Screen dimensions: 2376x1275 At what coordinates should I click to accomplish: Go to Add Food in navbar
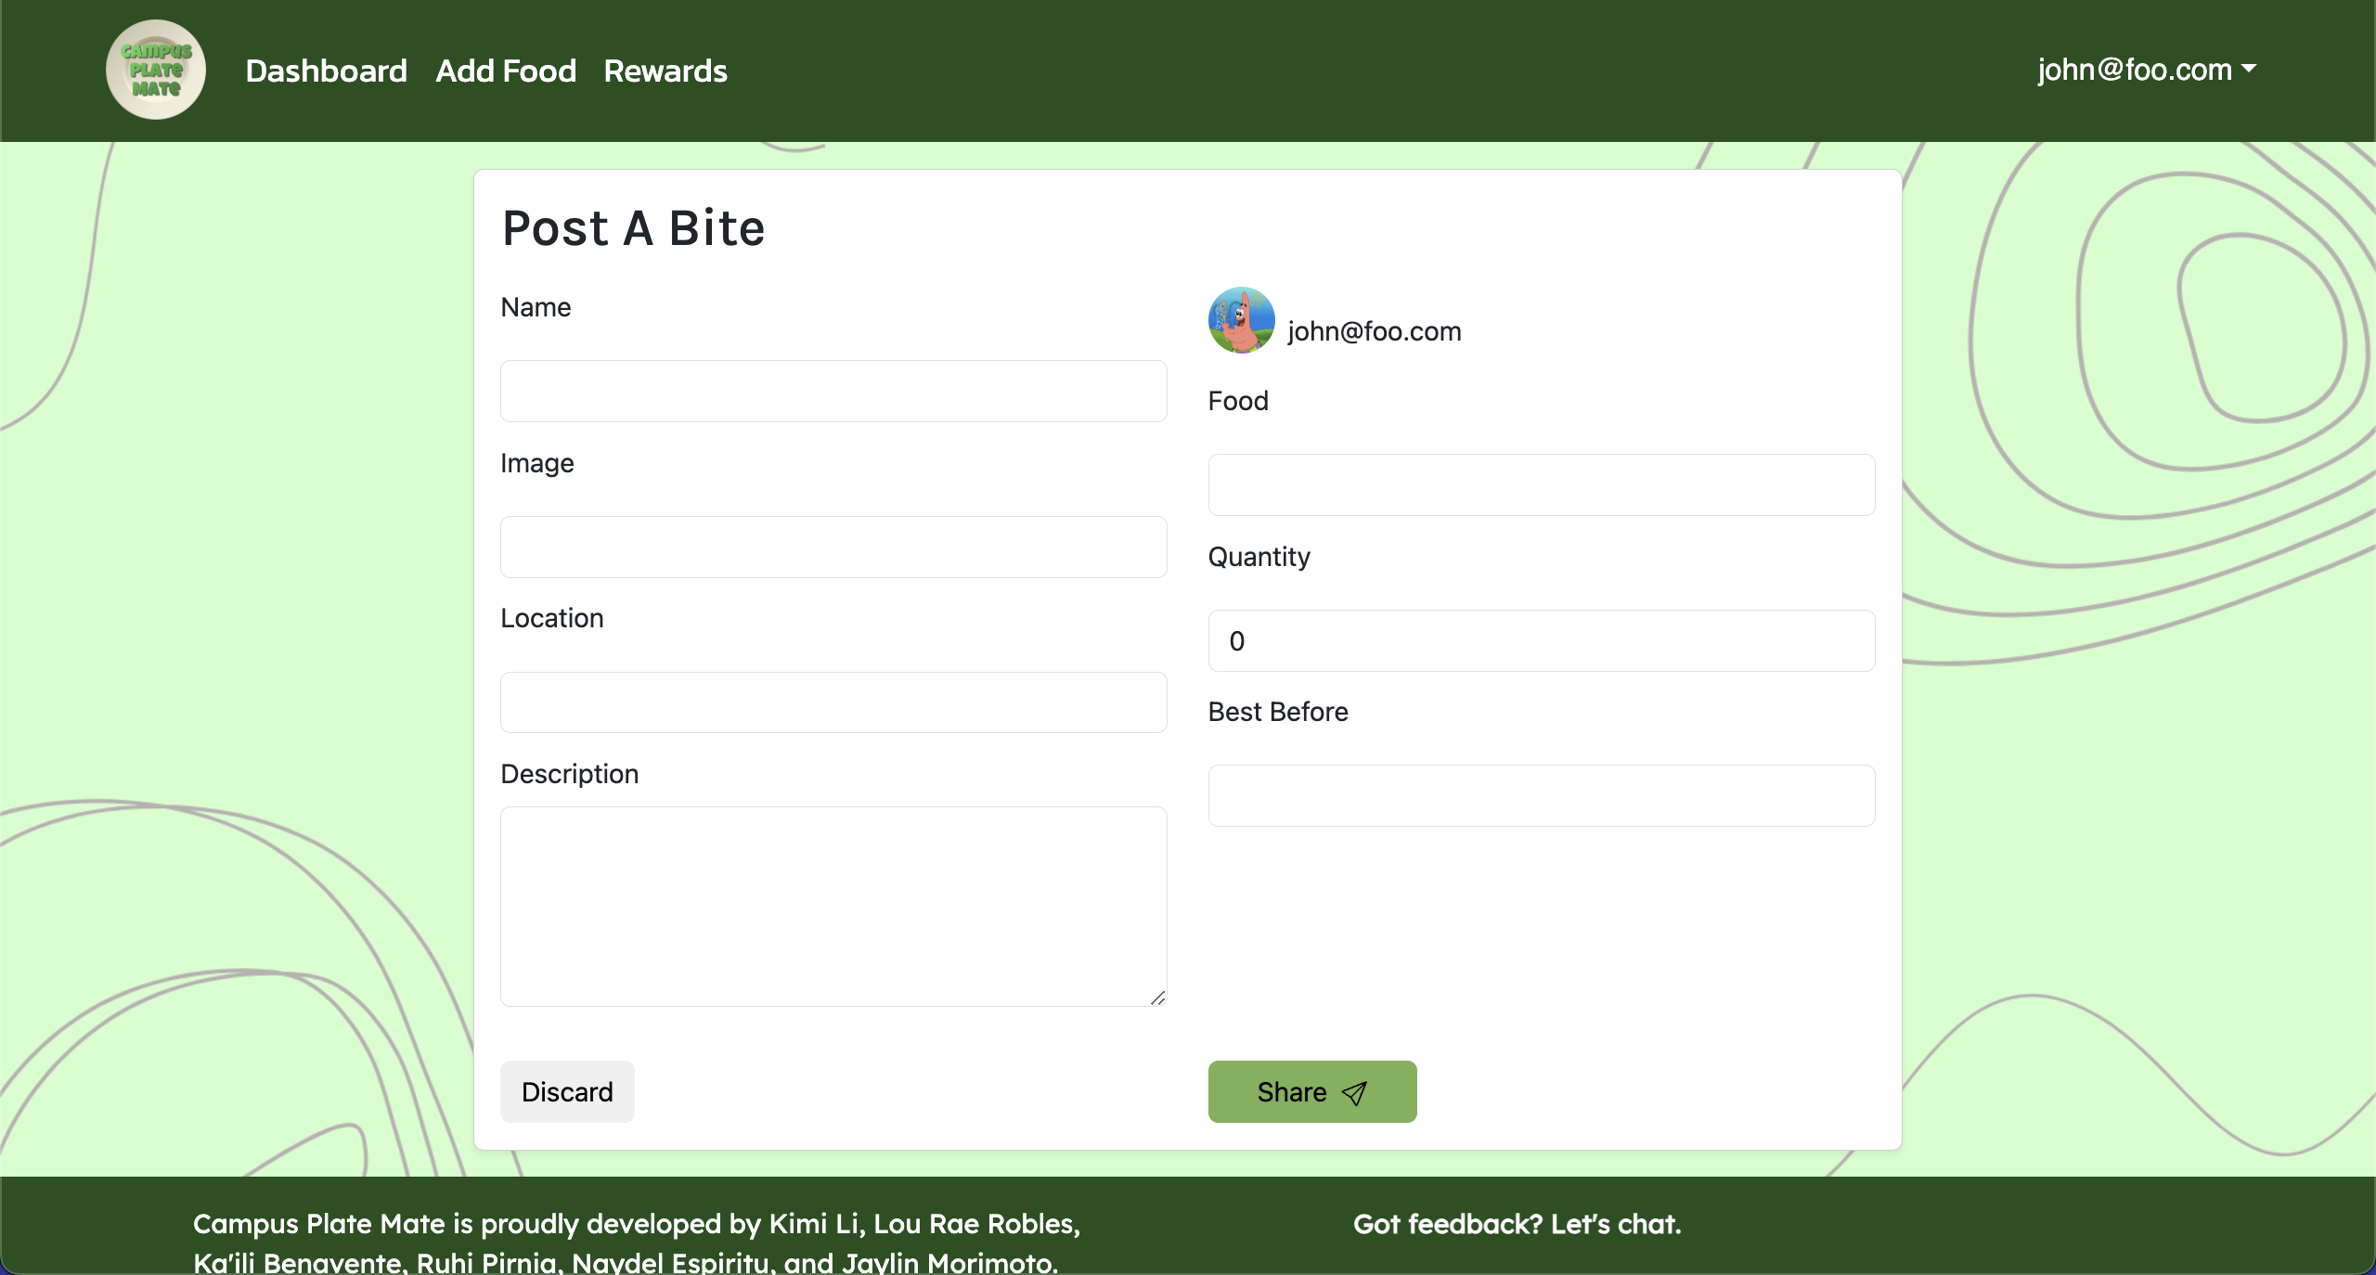[x=506, y=71]
